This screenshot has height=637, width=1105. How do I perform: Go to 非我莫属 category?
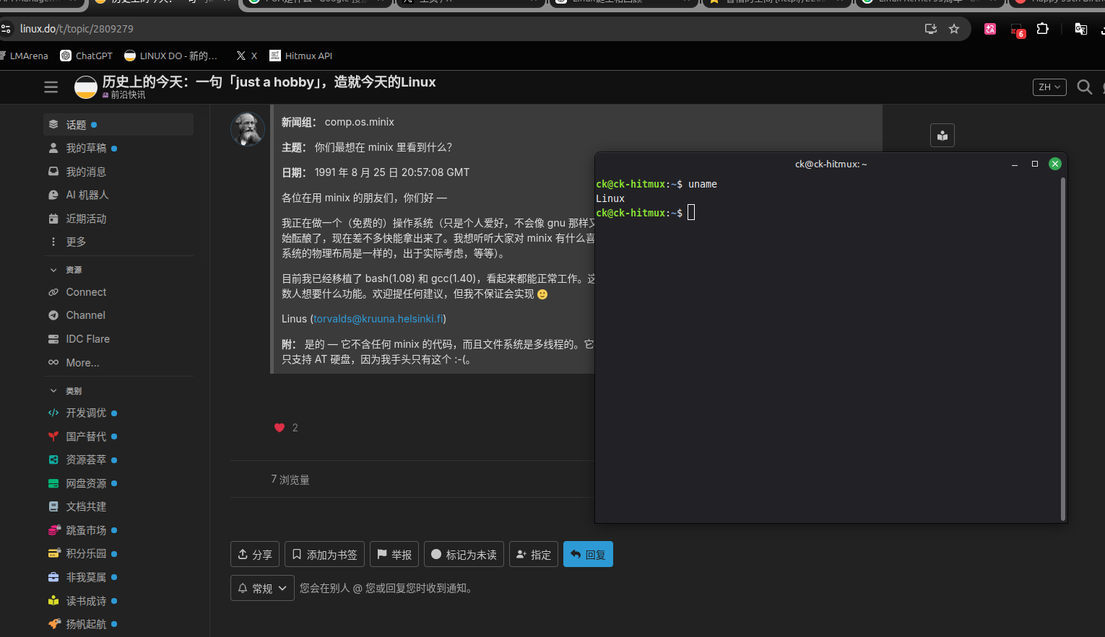[118, 577]
